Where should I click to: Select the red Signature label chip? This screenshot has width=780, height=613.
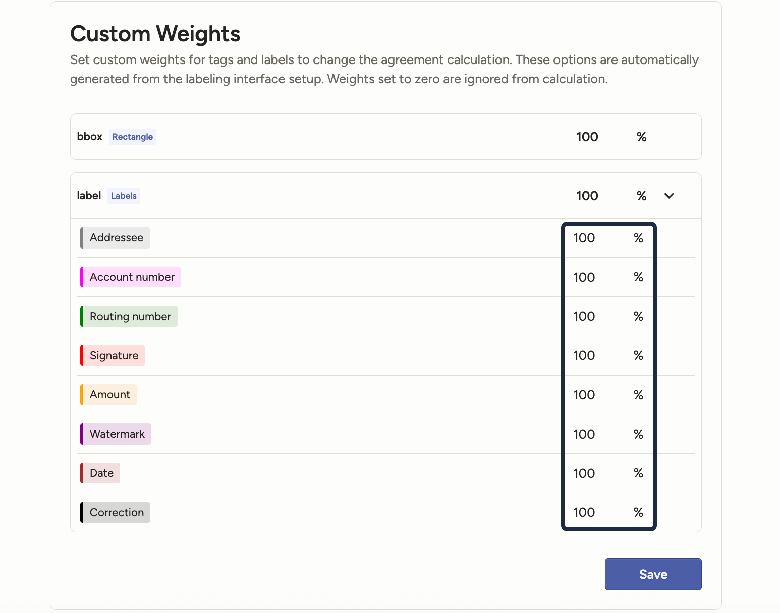(113, 355)
